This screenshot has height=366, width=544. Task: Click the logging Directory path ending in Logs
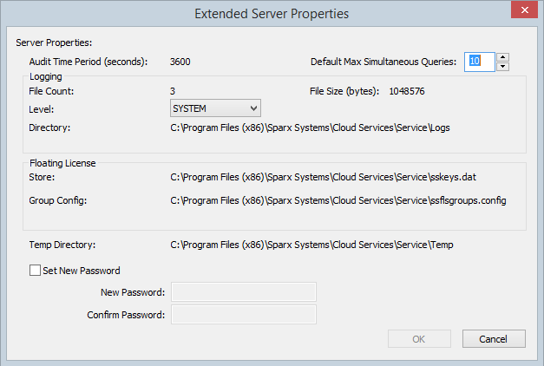coord(310,127)
